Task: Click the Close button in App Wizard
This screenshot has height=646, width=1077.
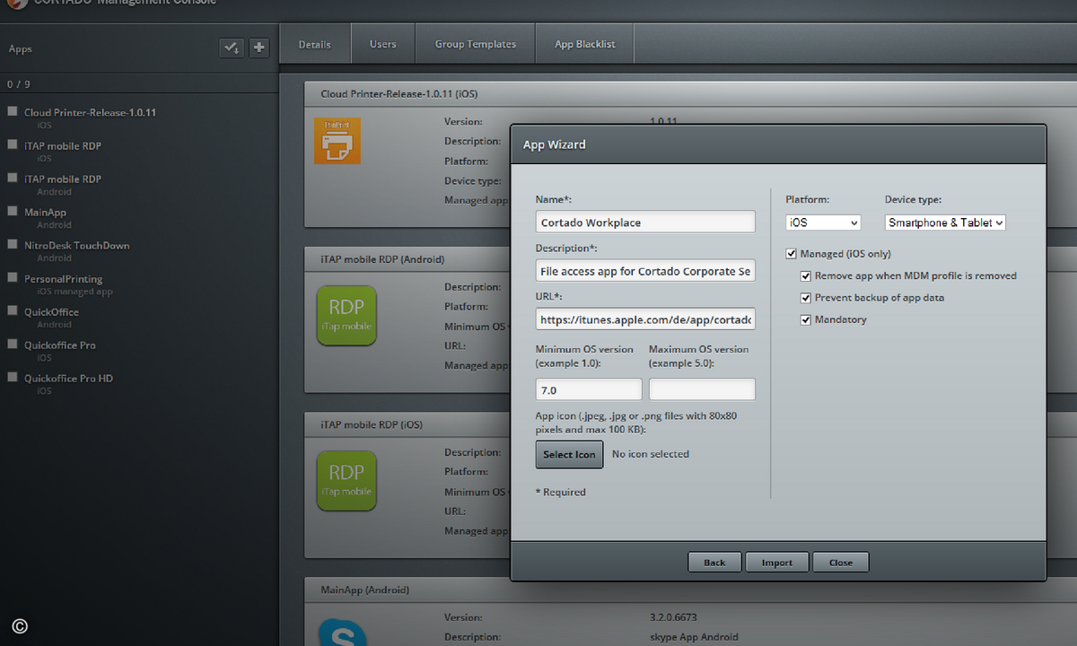Action: click(841, 563)
